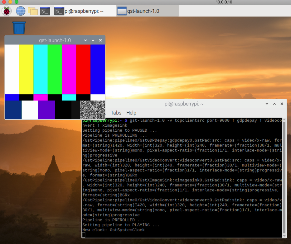291x244 pixels.
Task: Minimize the pi@raspberrypi terminal window
Action: (x=267, y=104)
